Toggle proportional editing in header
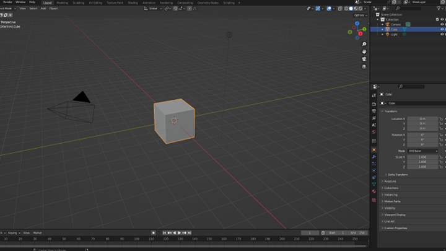The width and height of the screenshot is (446, 251). coord(190,9)
